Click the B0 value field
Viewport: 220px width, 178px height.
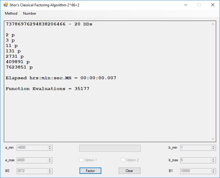click(x=32, y=171)
